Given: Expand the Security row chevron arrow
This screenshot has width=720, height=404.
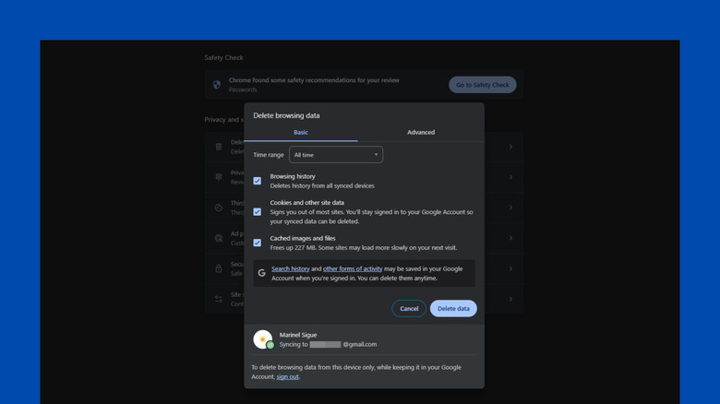Looking at the screenshot, I should coord(510,269).
